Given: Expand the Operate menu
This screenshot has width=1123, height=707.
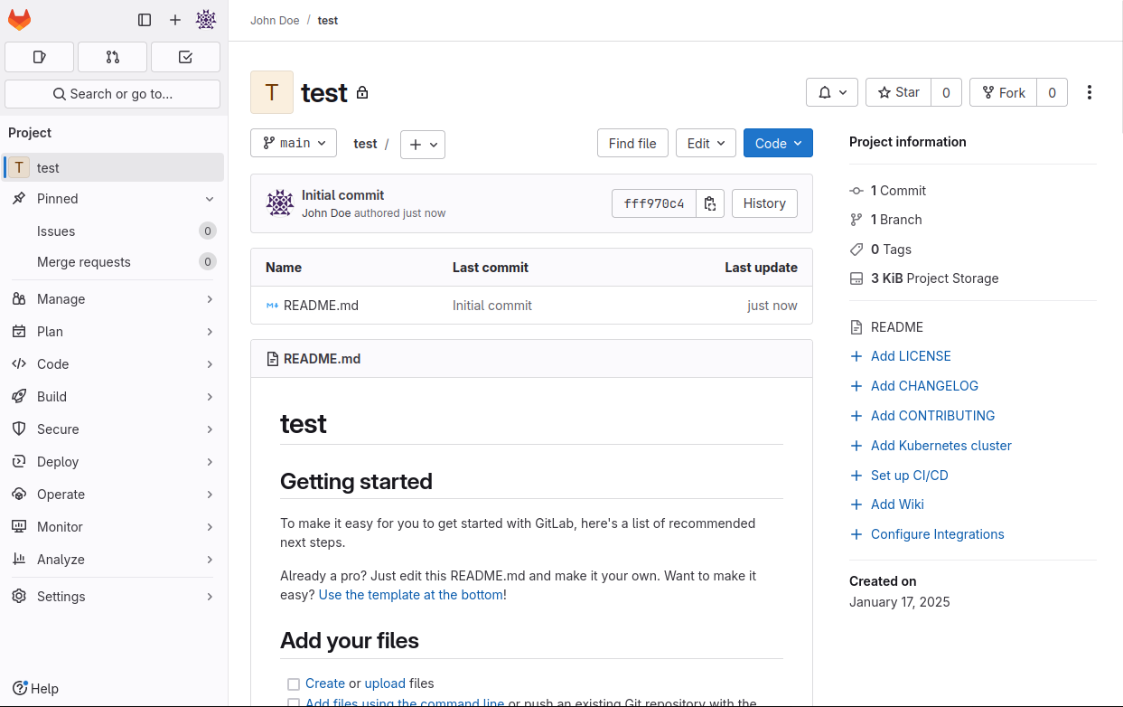Looking at the screenshot, I should 113,495.
